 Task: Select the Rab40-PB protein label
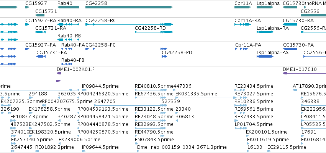(73, 60)
